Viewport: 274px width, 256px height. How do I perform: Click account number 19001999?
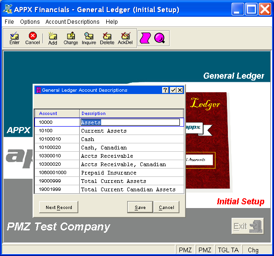pos(50,189)
